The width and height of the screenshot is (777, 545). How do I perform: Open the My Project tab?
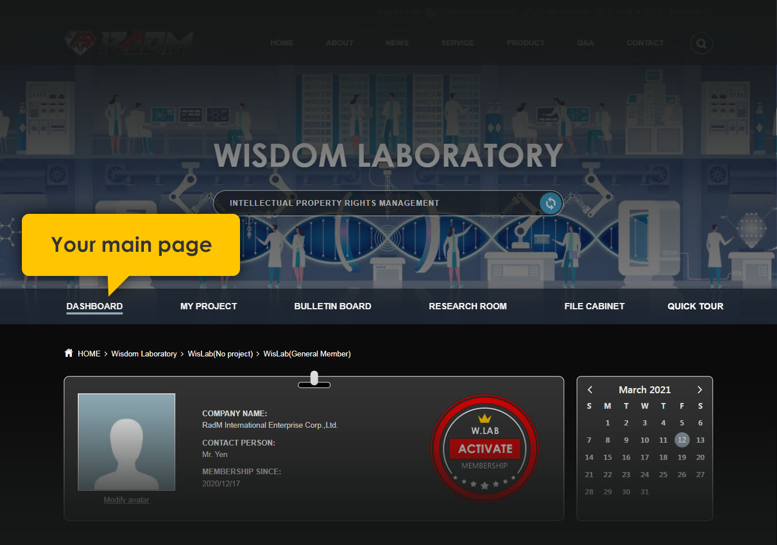pyautogui.click(x=208, y=306)
